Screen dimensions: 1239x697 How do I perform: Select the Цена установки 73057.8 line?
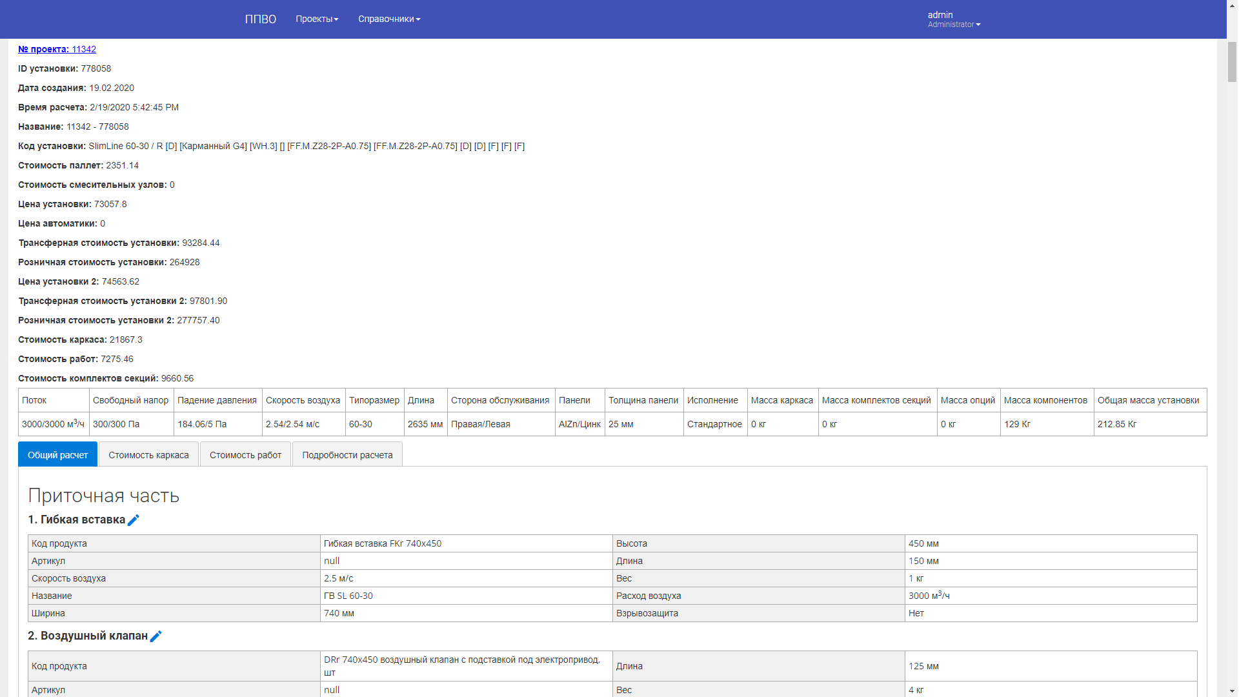coord(72,204)
